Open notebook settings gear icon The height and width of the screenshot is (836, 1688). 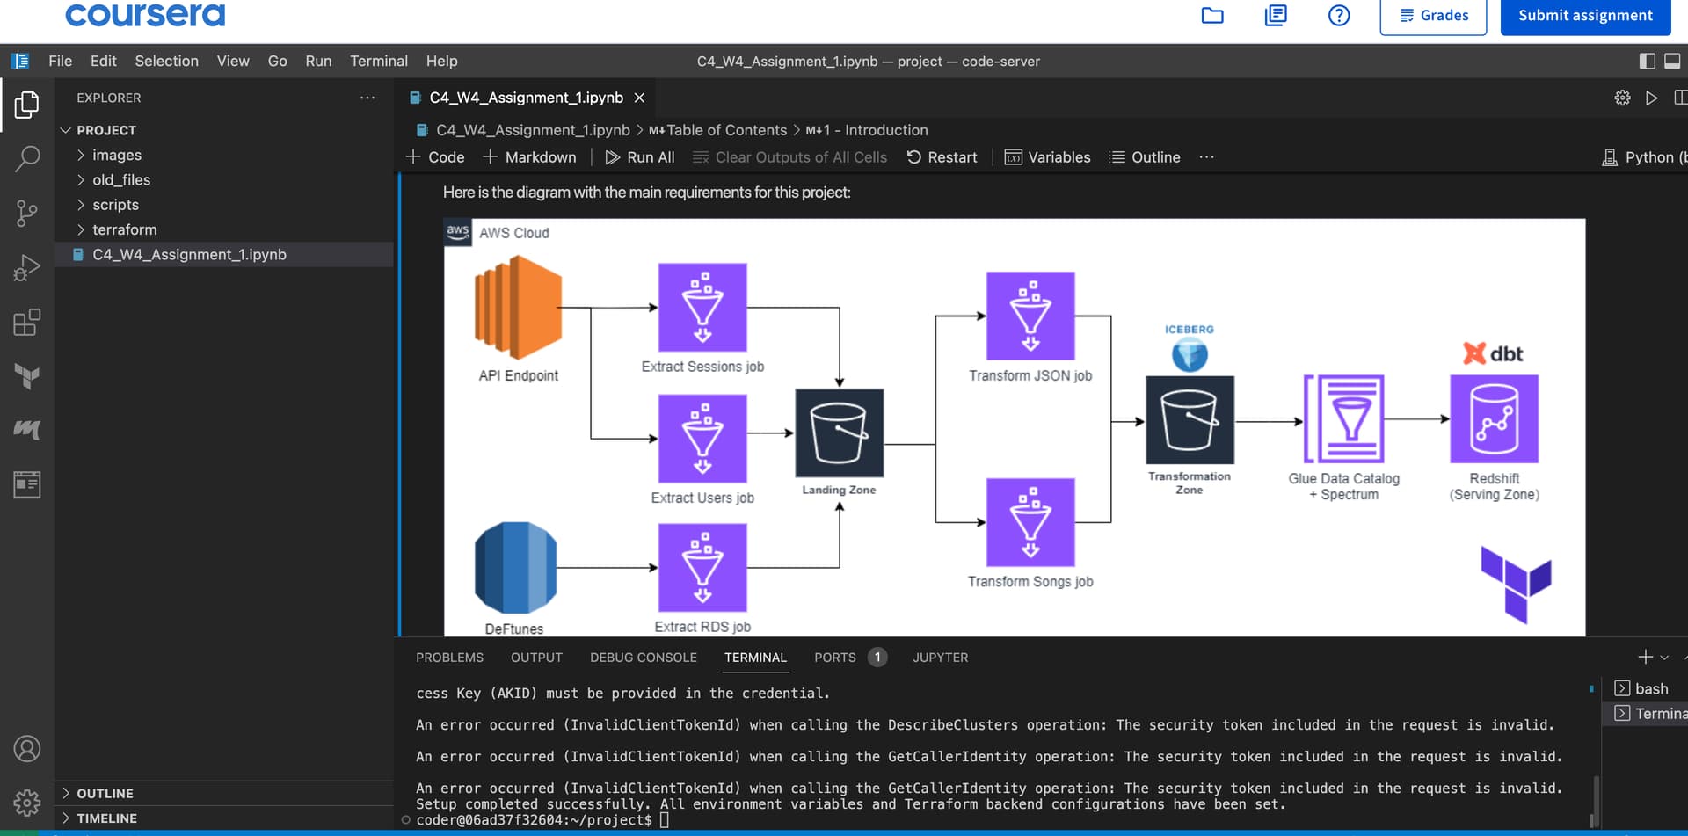pos(1622,98)
